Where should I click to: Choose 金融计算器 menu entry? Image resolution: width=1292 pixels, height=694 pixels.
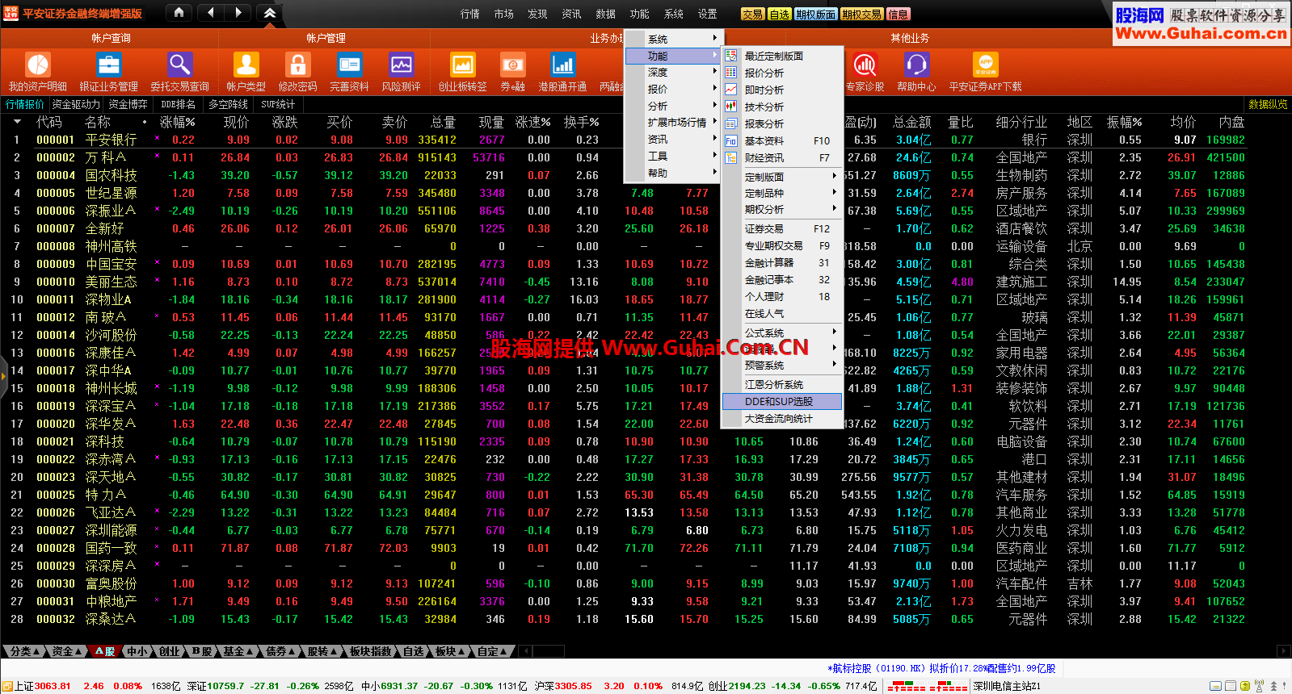click(x=782, y=262)
